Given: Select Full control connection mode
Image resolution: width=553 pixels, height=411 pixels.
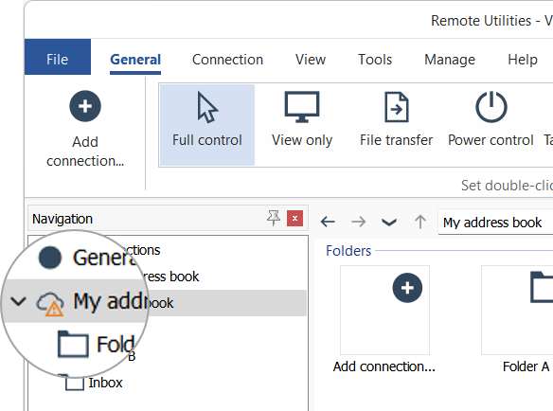Looking at the screenshot, I should point(207,125).
